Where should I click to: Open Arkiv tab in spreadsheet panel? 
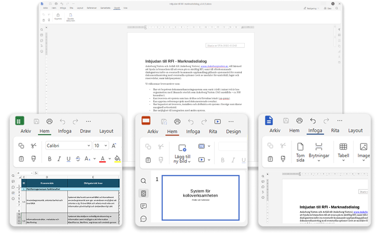(x=26, y=131)
